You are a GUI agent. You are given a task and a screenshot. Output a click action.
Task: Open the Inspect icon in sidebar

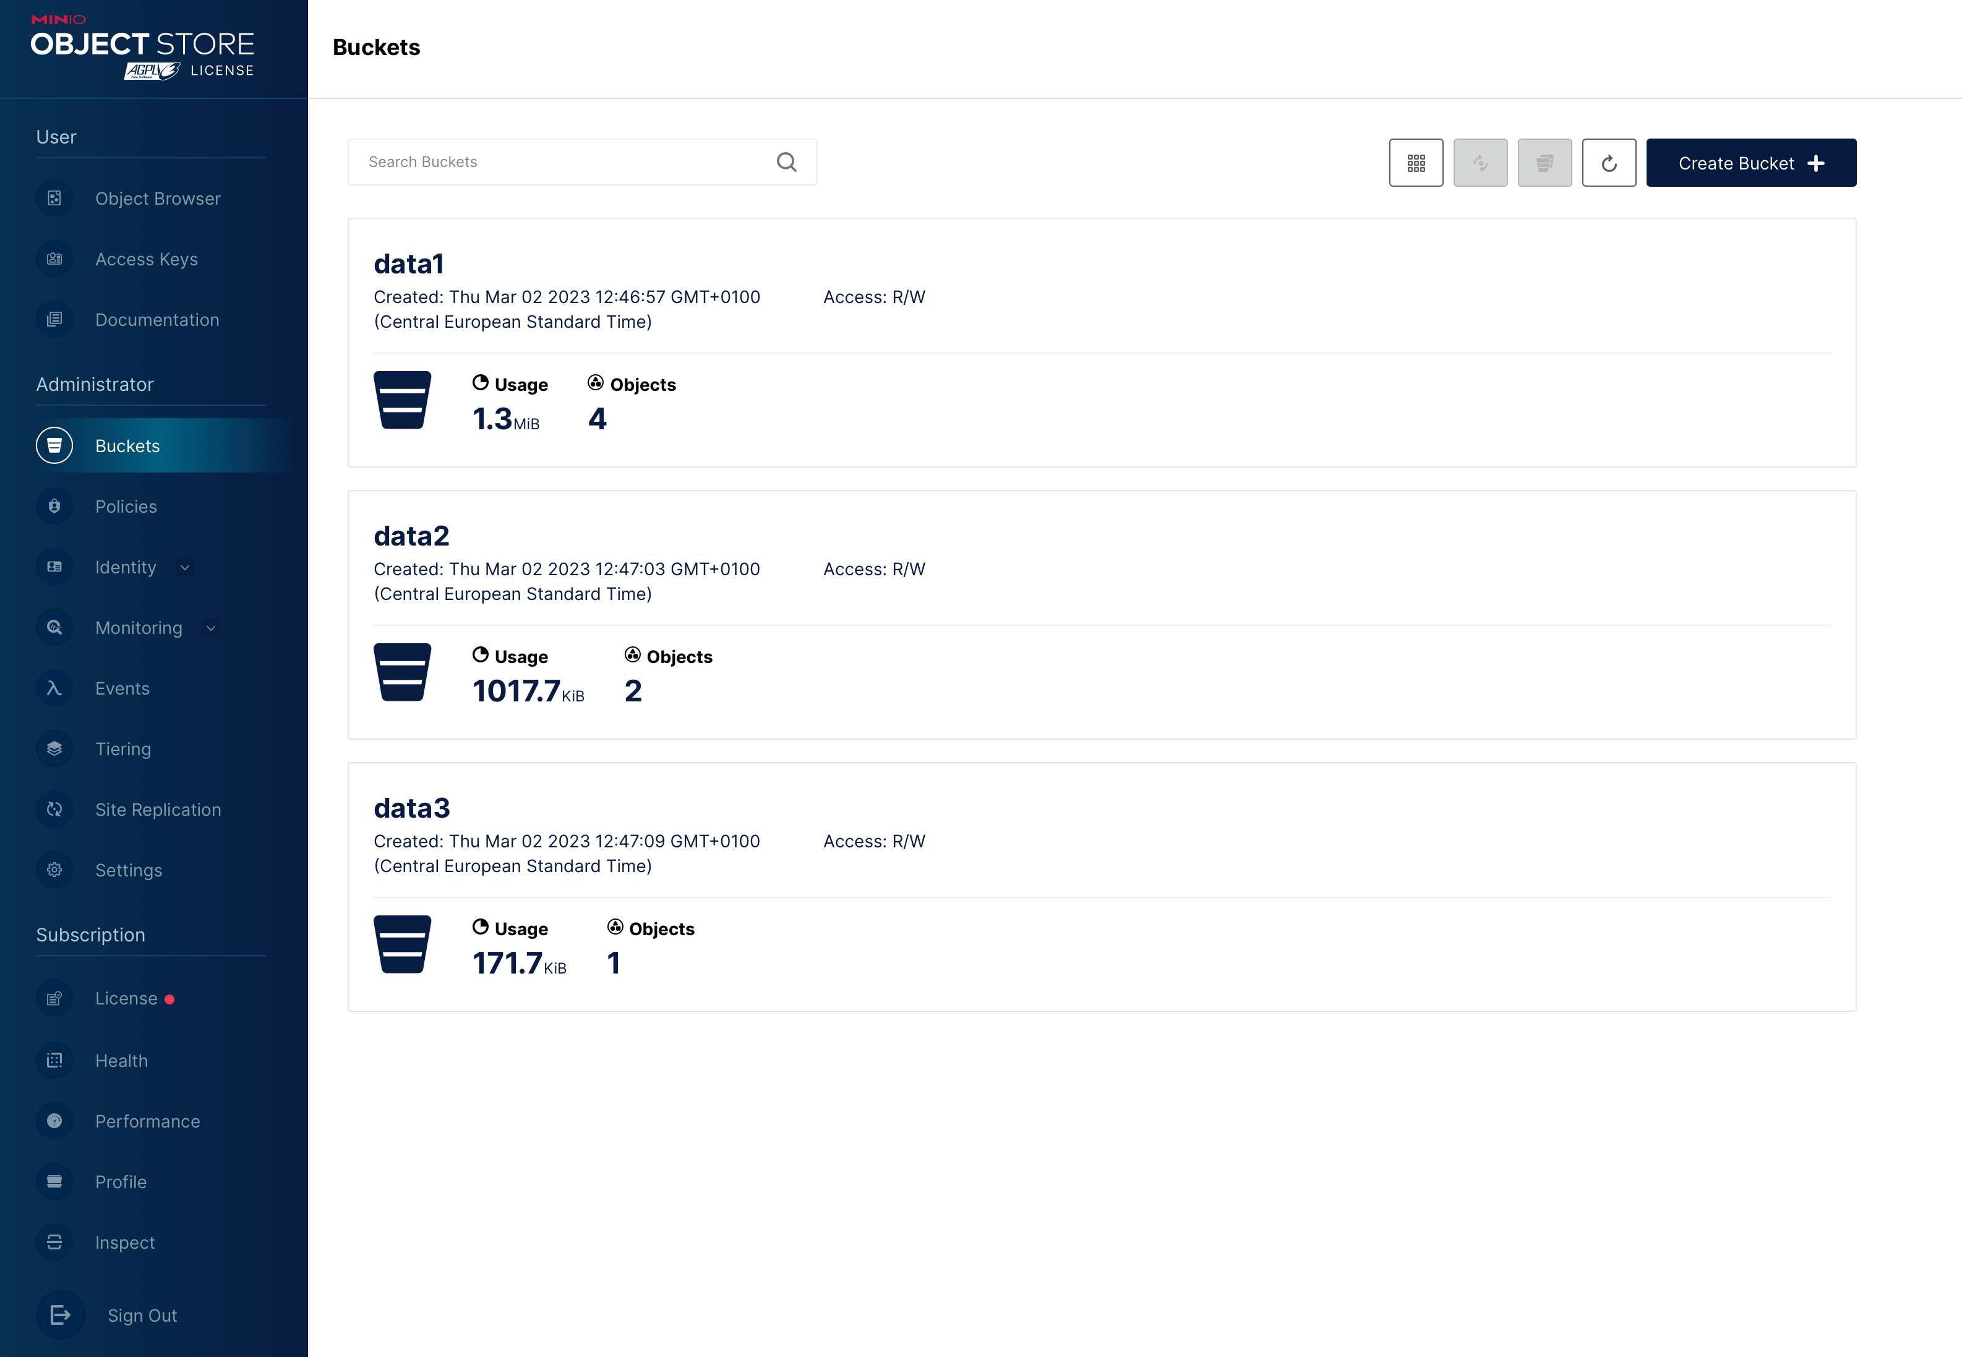coord(54,1242)
